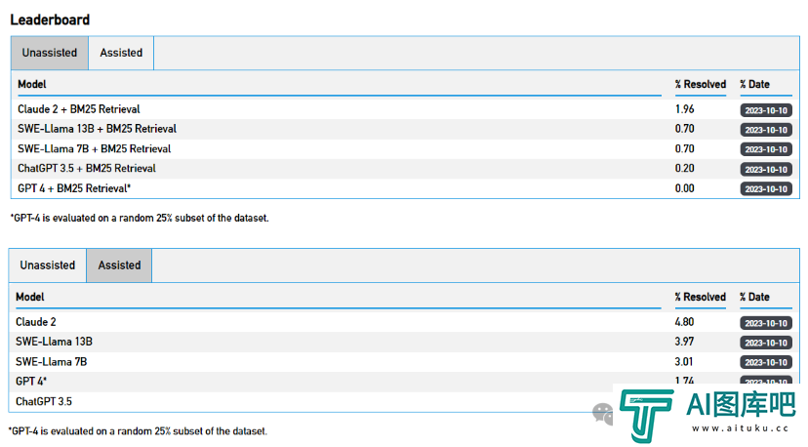
Task: Click date badge for Claude 2 + BM25 Retrieval
Action: click(766, 110)
